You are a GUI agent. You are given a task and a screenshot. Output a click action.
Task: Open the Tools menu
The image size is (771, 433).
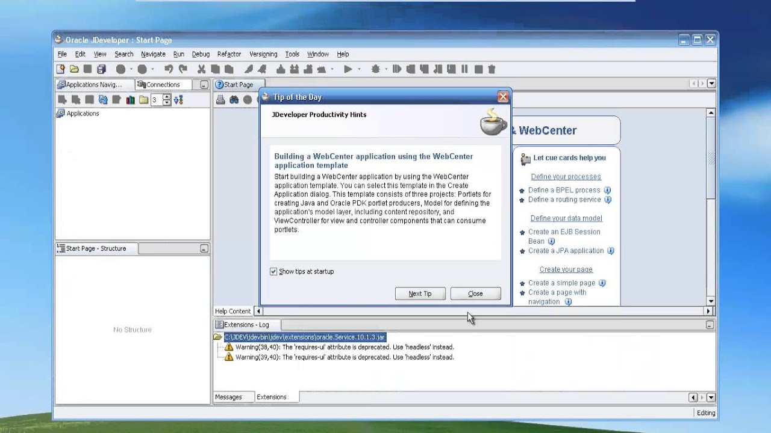292,54
